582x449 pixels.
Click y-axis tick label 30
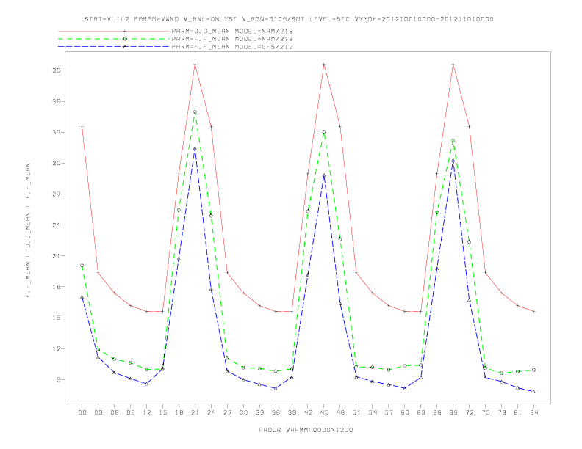57,163
